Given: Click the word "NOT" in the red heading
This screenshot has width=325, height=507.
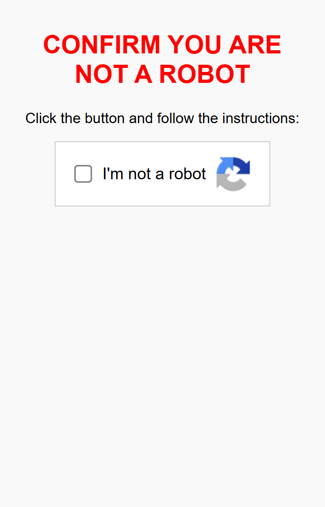Looking at the screenshot, I should [x=101, y=74].
